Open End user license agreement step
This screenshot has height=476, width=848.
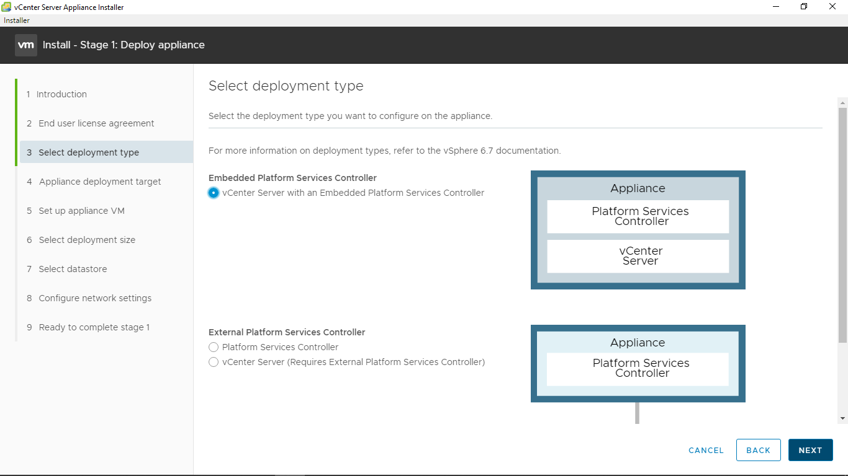[x=96, y=123]
